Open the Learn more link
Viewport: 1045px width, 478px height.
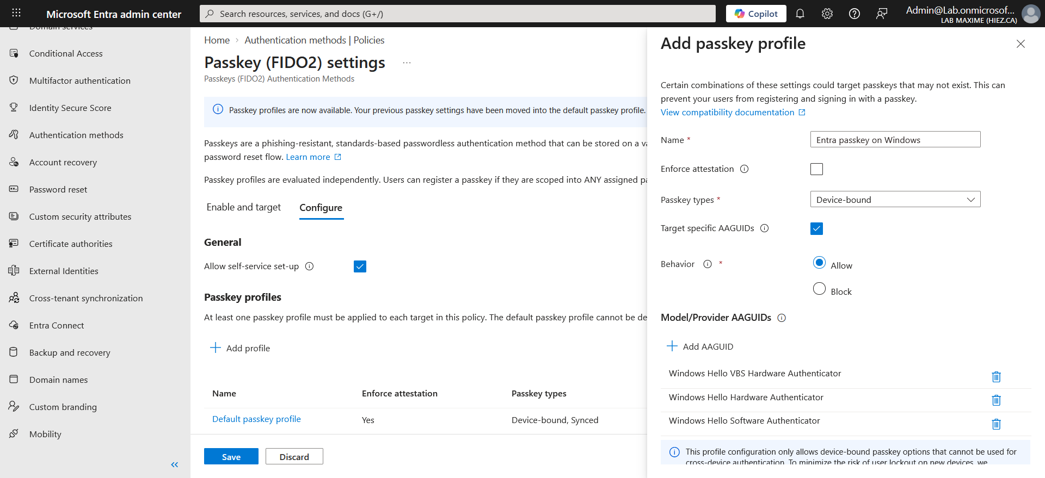click(x=313, y=157)
